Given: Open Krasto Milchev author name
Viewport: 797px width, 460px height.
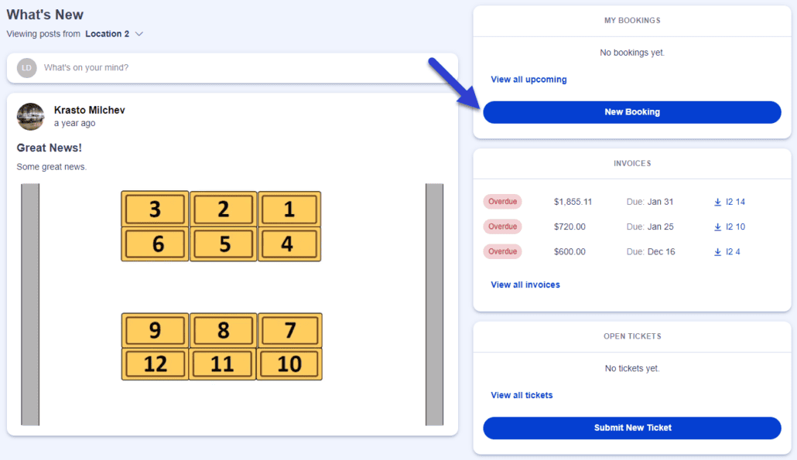Looking at the screenshot, I should tap(90, 111).
